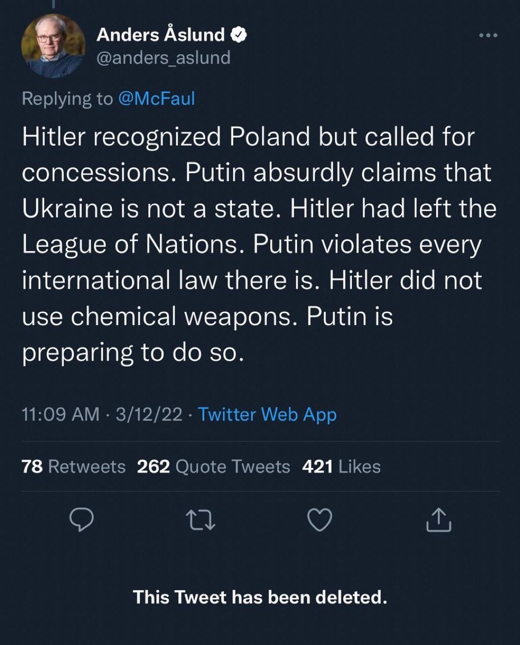Open the share icon for this tweet

438,519
